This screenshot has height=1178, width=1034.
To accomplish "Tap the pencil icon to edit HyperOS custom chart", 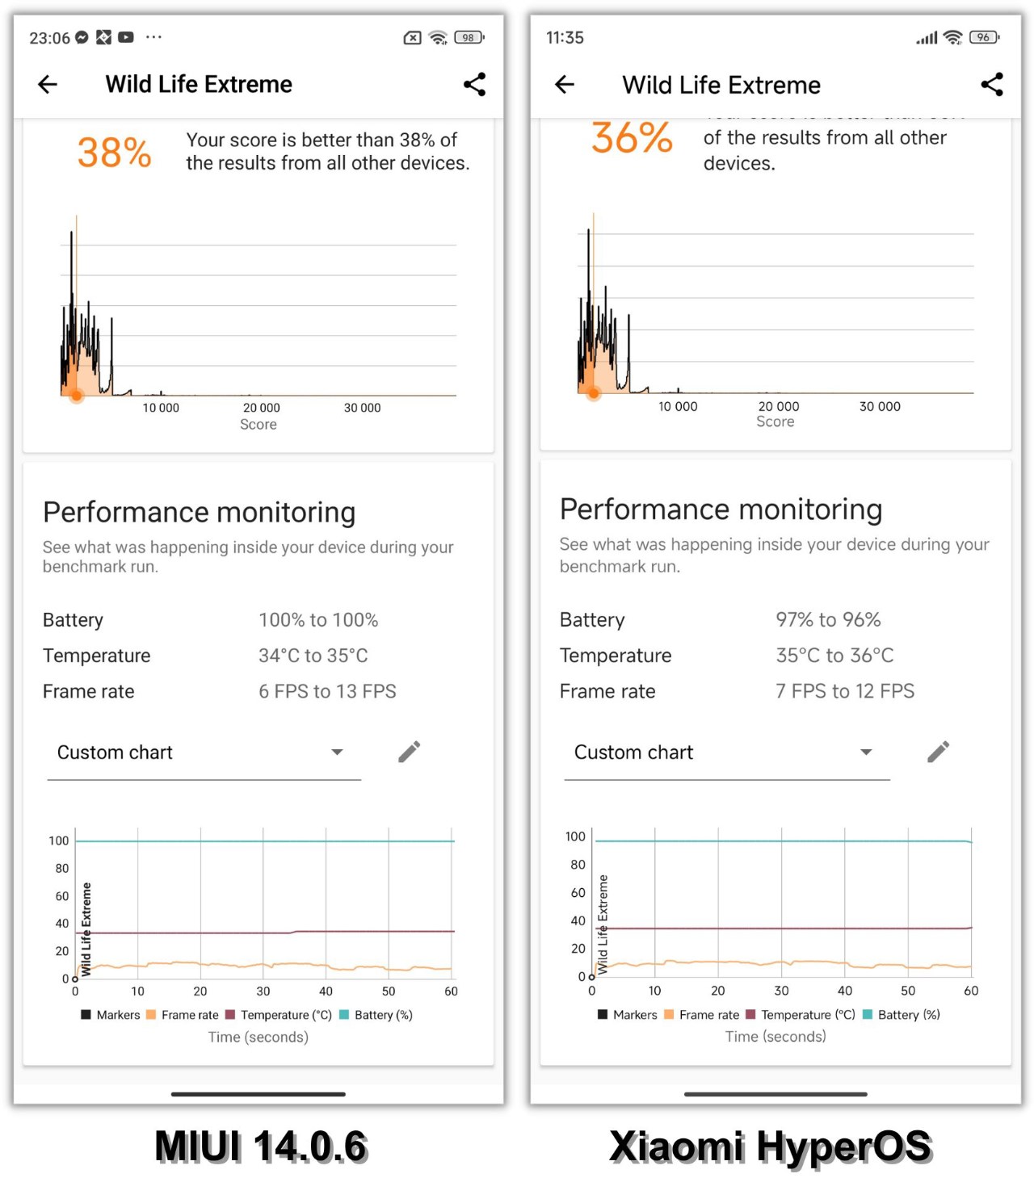I will [x=939, y=751].
